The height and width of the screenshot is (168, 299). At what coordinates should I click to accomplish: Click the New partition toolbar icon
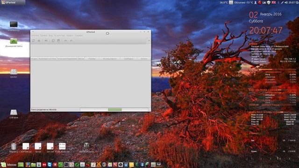click(x=34, y=41)
